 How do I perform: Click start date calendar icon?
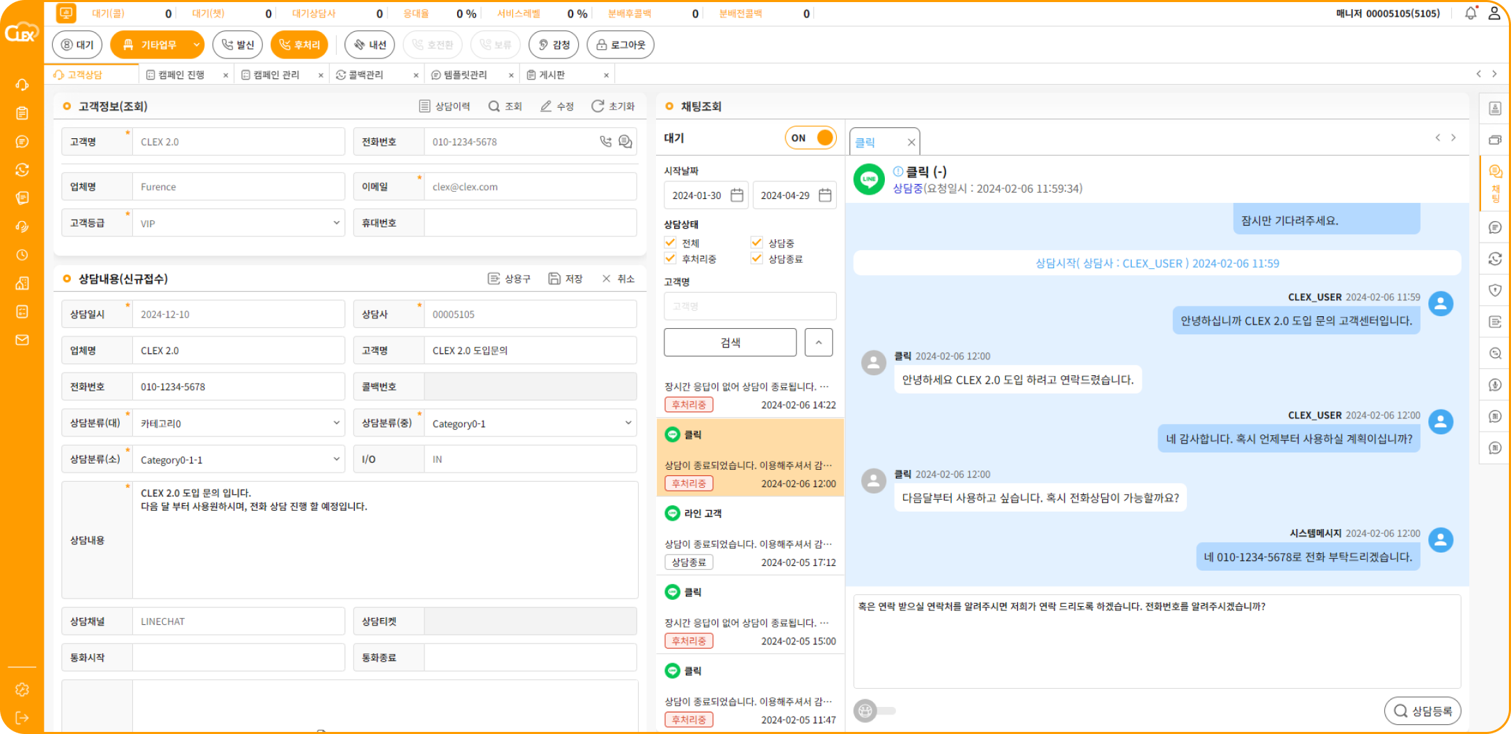pos(737,195)
